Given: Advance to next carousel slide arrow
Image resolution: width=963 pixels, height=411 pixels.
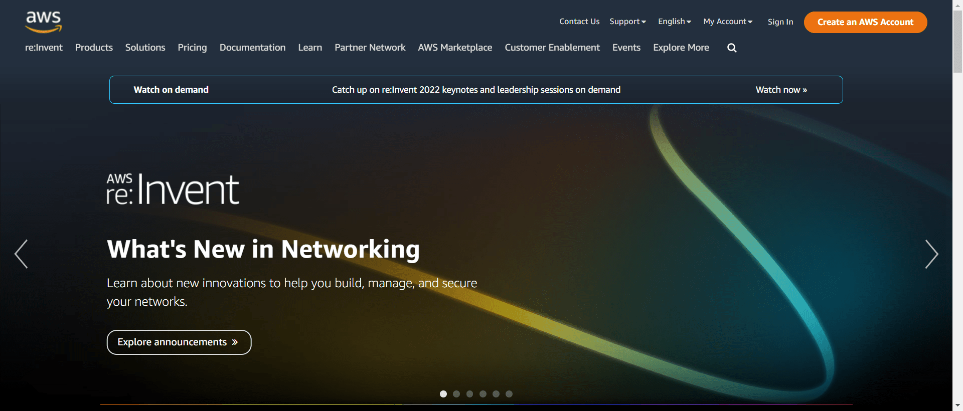Looking at the screenshot, I should tap(931, 254).
